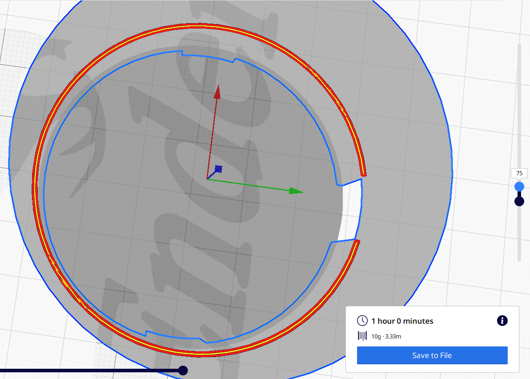Click the lower dark layer range handle
This screenshot has width=530, height=379.
[519, 201]
